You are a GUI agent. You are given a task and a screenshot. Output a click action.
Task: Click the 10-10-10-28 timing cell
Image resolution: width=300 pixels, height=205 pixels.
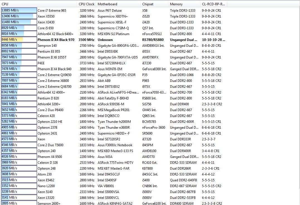(213, 40)
